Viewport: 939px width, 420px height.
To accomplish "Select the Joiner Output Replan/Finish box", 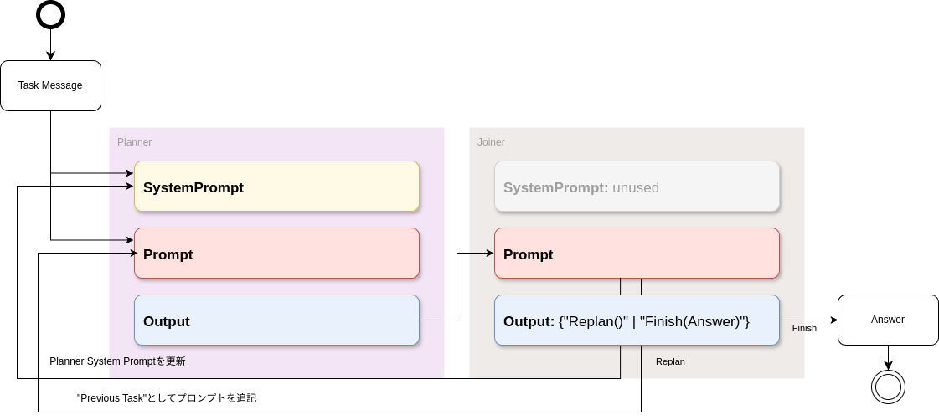I will 637,320.
